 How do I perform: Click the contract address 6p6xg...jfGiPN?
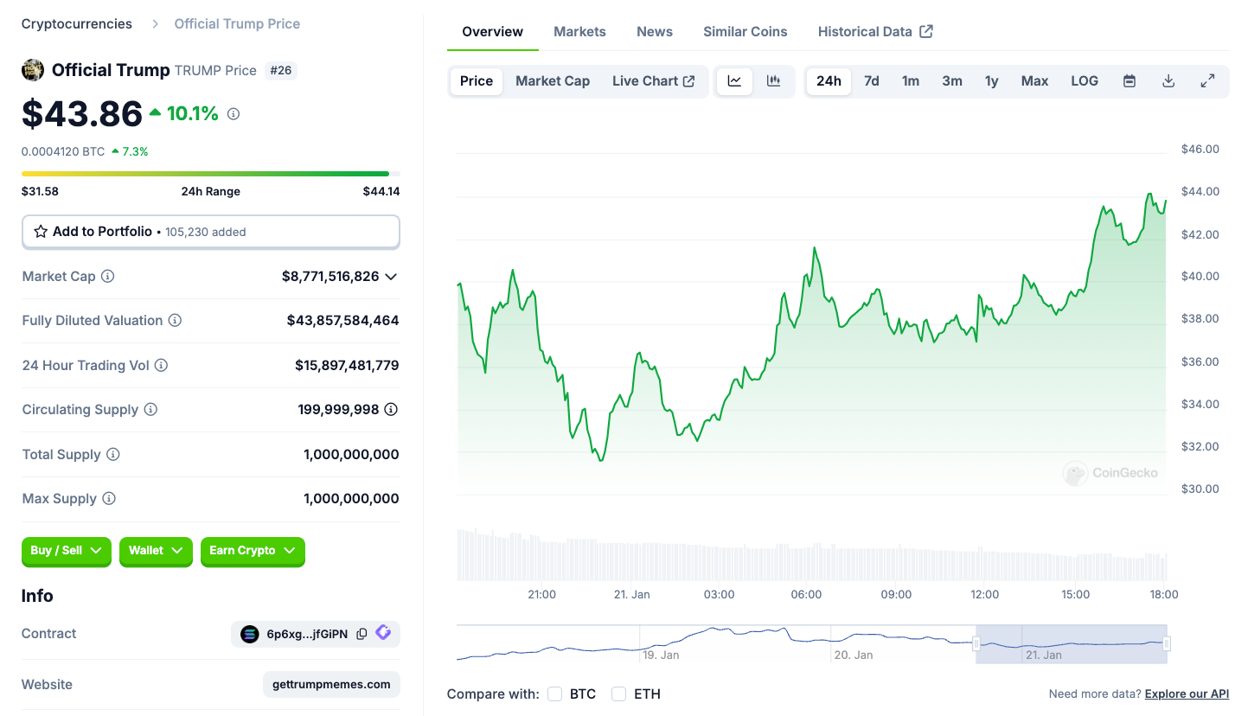click(x=307, y=634)
